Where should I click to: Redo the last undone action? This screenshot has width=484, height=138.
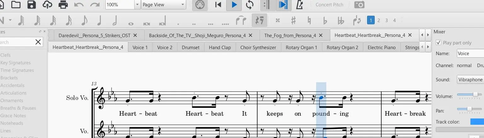pyautogui.click(x=95, y=4)
